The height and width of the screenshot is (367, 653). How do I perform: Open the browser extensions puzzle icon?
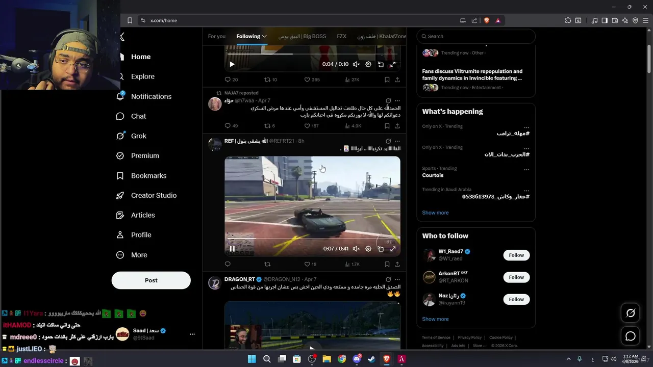[568, 20]
